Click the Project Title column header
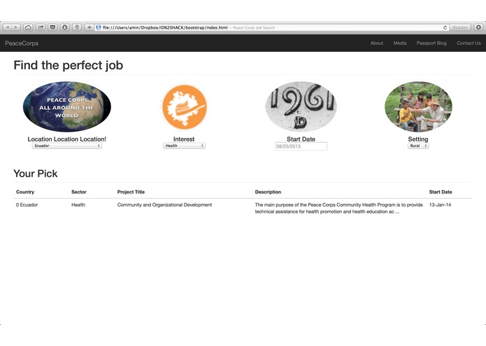The width and height of the screenshot is (486, 346). pyautogui.click(x=131, y=192)
